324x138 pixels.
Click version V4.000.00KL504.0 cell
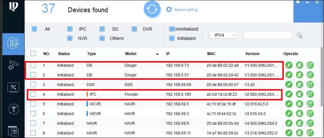click(x=261, y=123)
